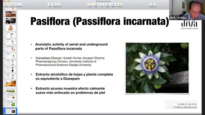Click the Jiva logo on the slide
Screen dimensions: 205x115
coord(190,25)
